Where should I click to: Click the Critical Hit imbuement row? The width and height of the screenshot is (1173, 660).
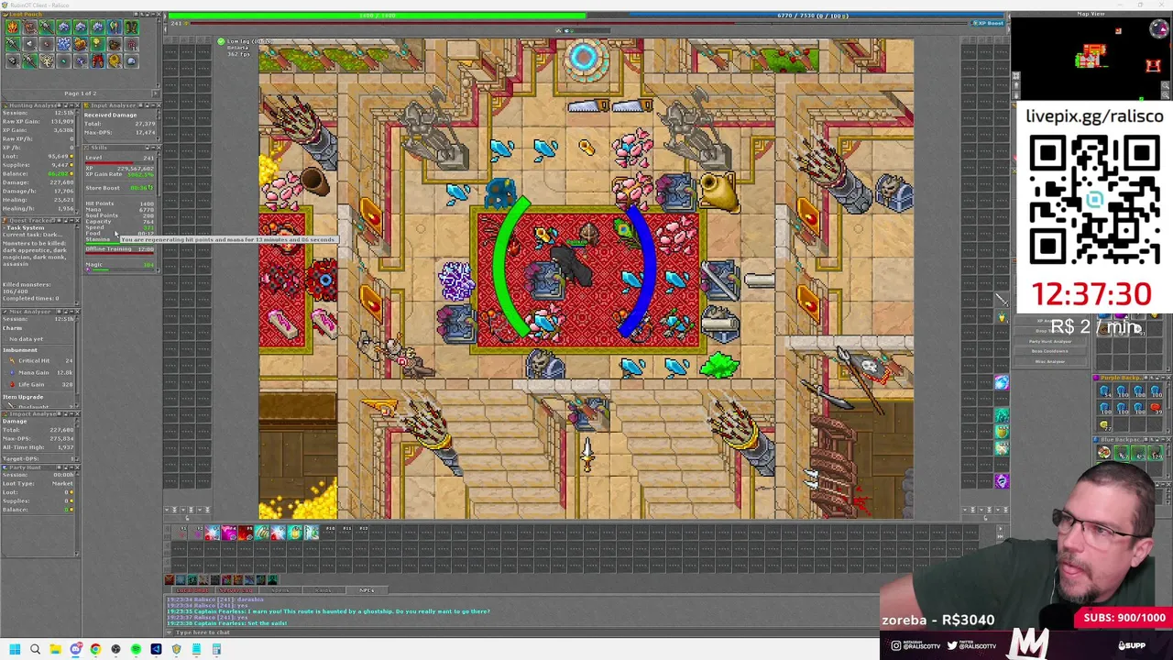[40, 360]
